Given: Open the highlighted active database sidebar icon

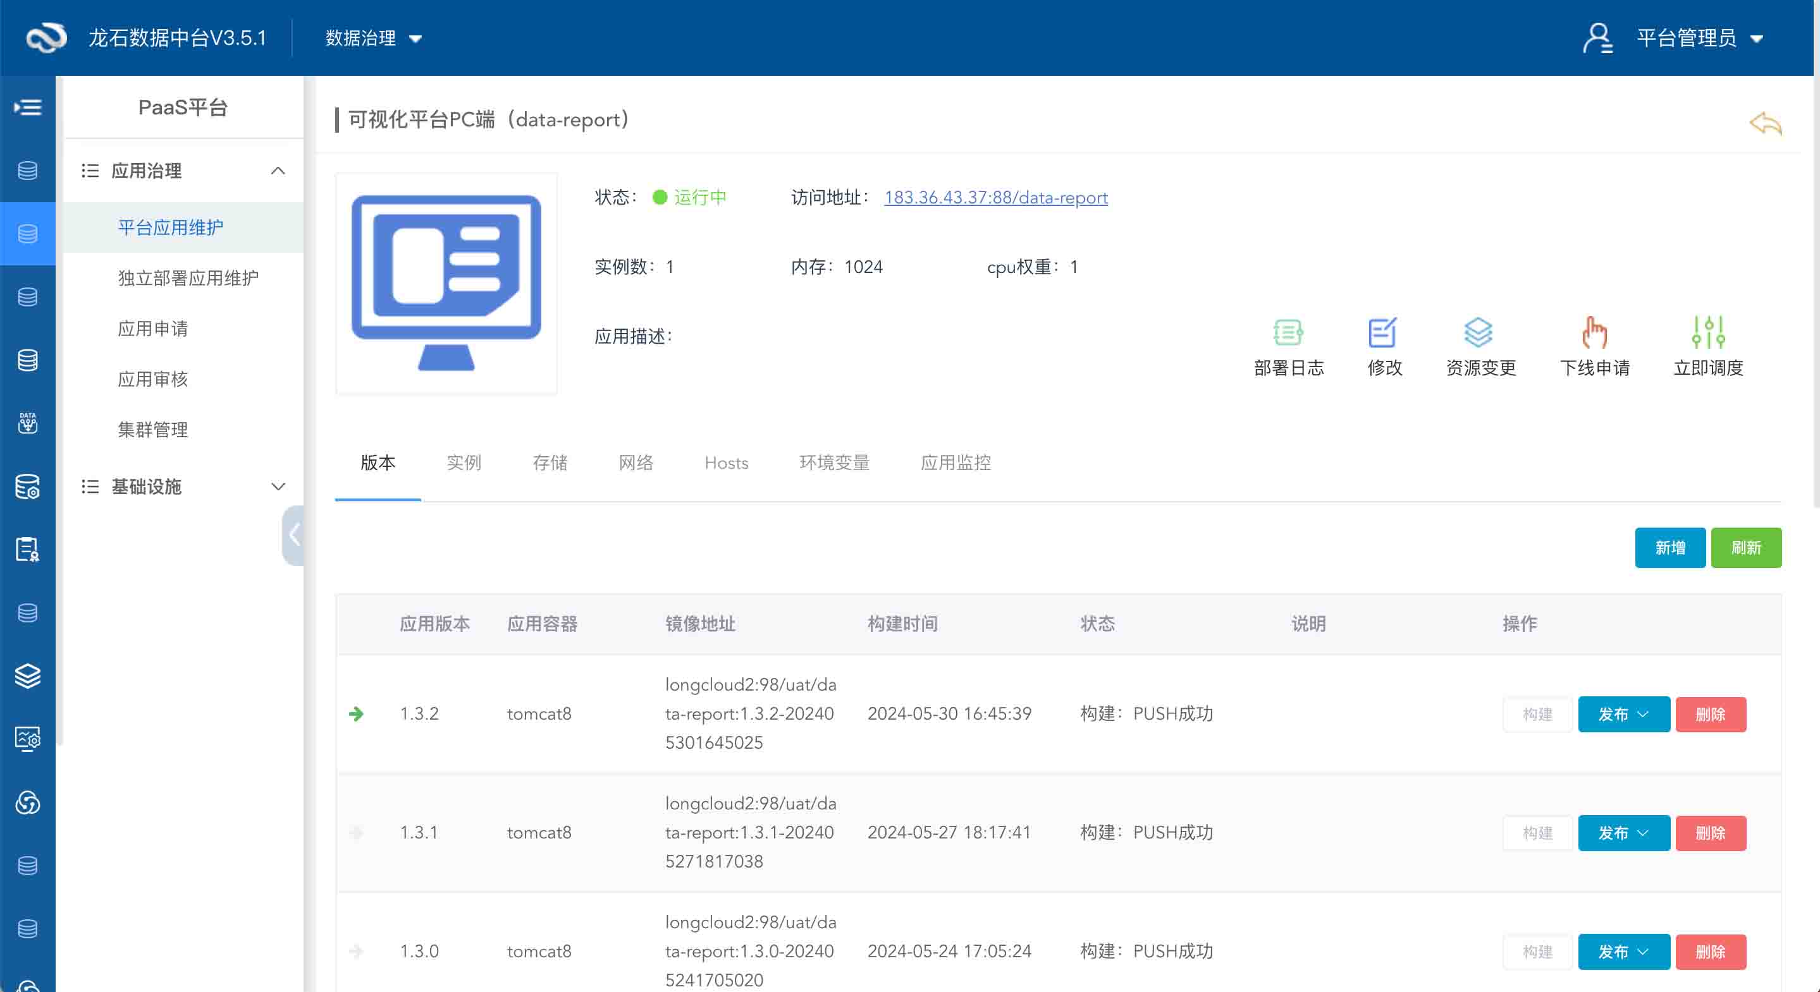Looking at the screenshot, I should [x=28, y=234].
